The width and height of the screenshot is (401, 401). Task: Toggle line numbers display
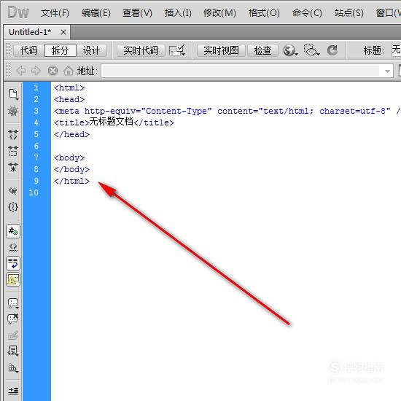[x=13, y=231]
